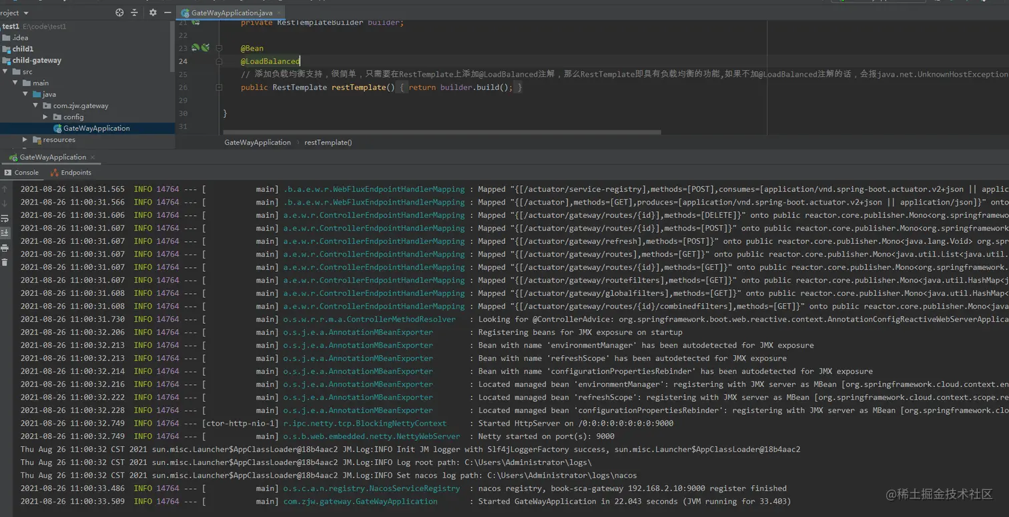
Task: Select the main folder row
Action: [x=87, y=83]
